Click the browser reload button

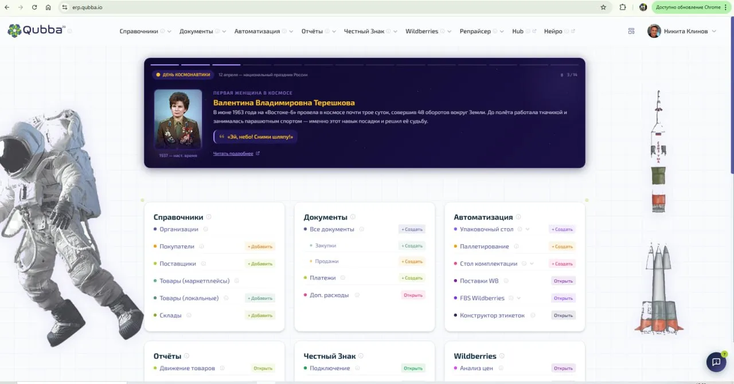34,7
